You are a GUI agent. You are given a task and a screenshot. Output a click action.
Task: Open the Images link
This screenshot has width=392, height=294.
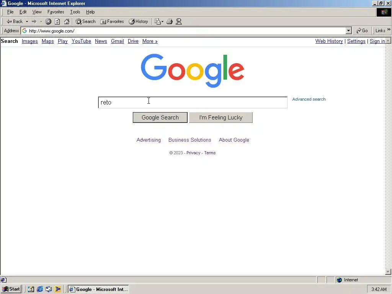coord(30,41)
